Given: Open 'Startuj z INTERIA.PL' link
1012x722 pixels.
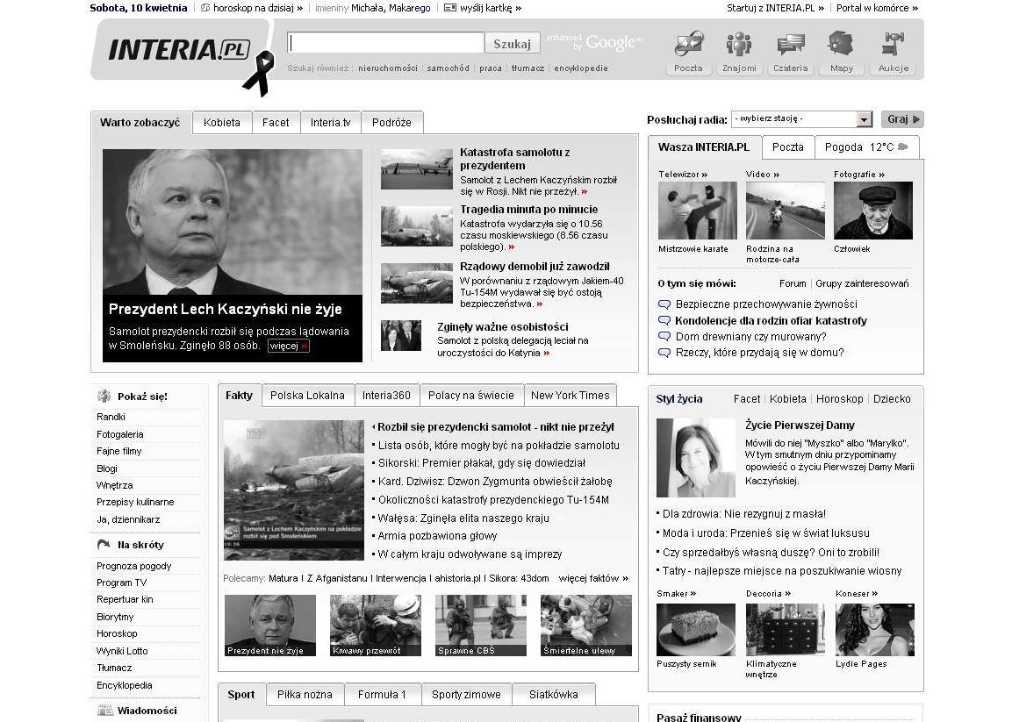Looking at the screenshot, I should click(x=775, y=8).
